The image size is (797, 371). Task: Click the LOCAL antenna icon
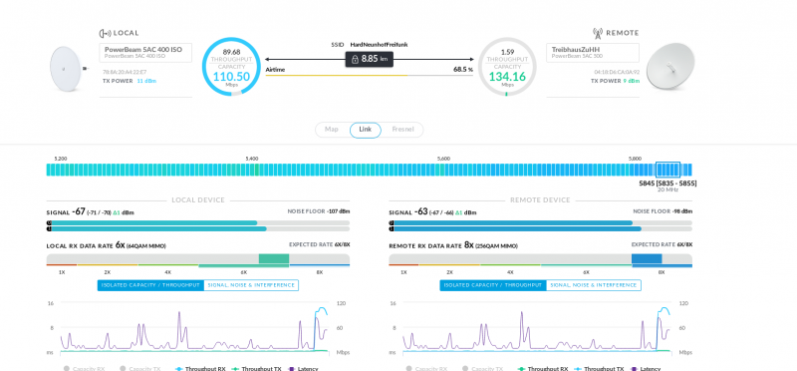pos(105,33)
